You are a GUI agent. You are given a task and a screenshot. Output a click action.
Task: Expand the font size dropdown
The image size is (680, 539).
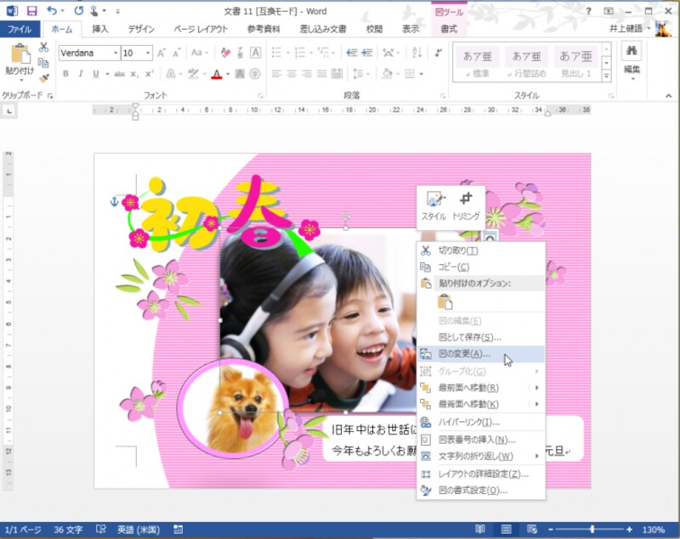[x=146, y=53]
